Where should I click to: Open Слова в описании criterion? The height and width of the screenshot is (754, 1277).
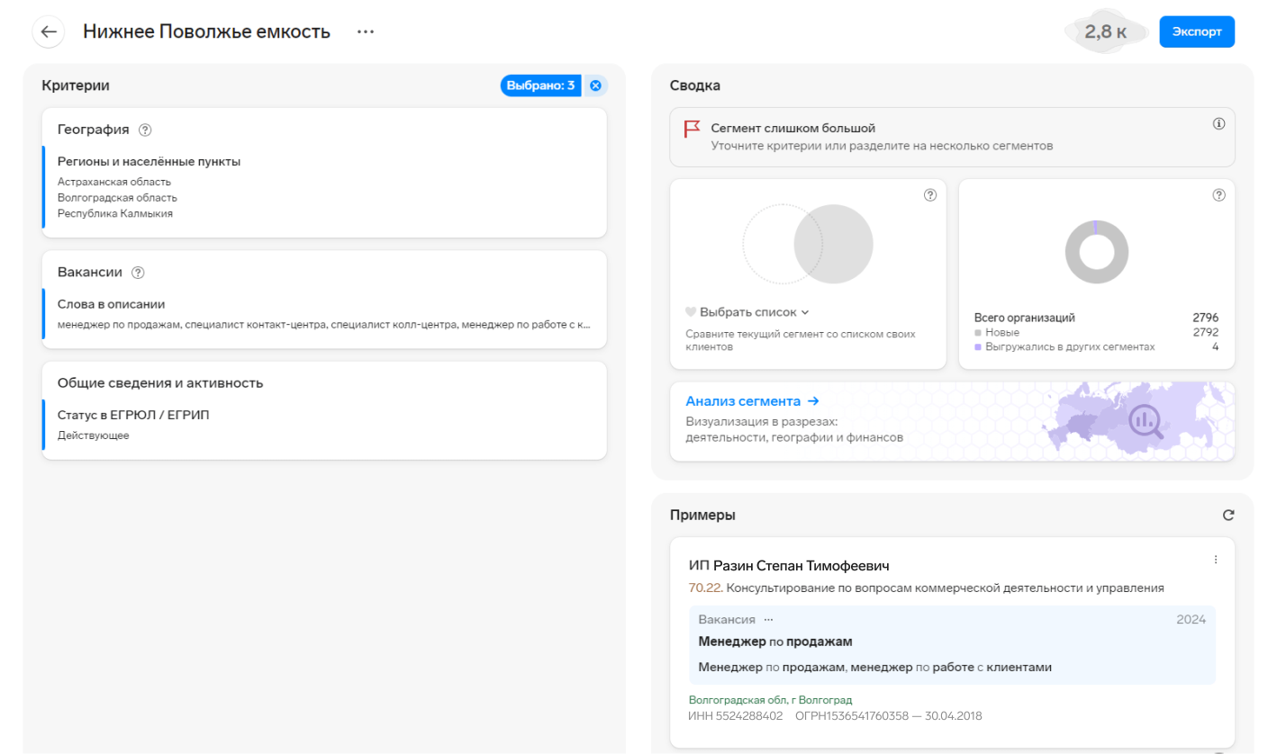[x=112, y=304]
